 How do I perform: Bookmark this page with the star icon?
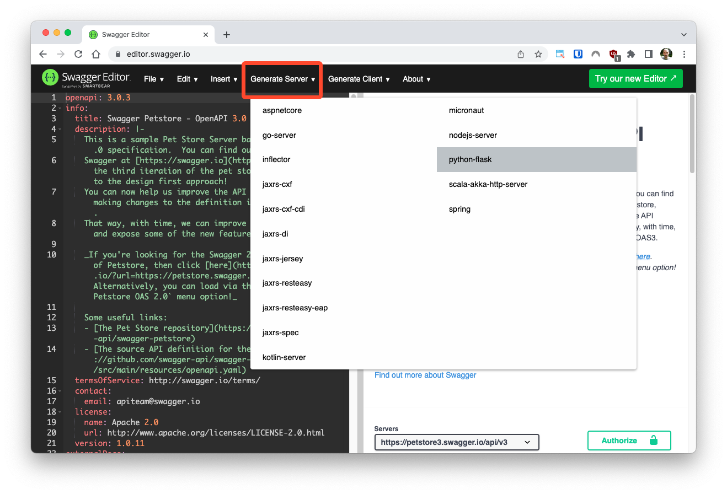pyautogui.click(x=538, y=54)
